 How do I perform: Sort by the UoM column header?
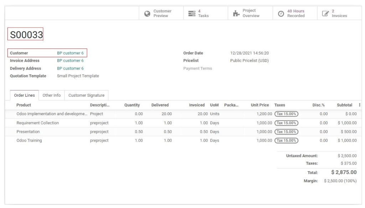[x=214, y=105]
